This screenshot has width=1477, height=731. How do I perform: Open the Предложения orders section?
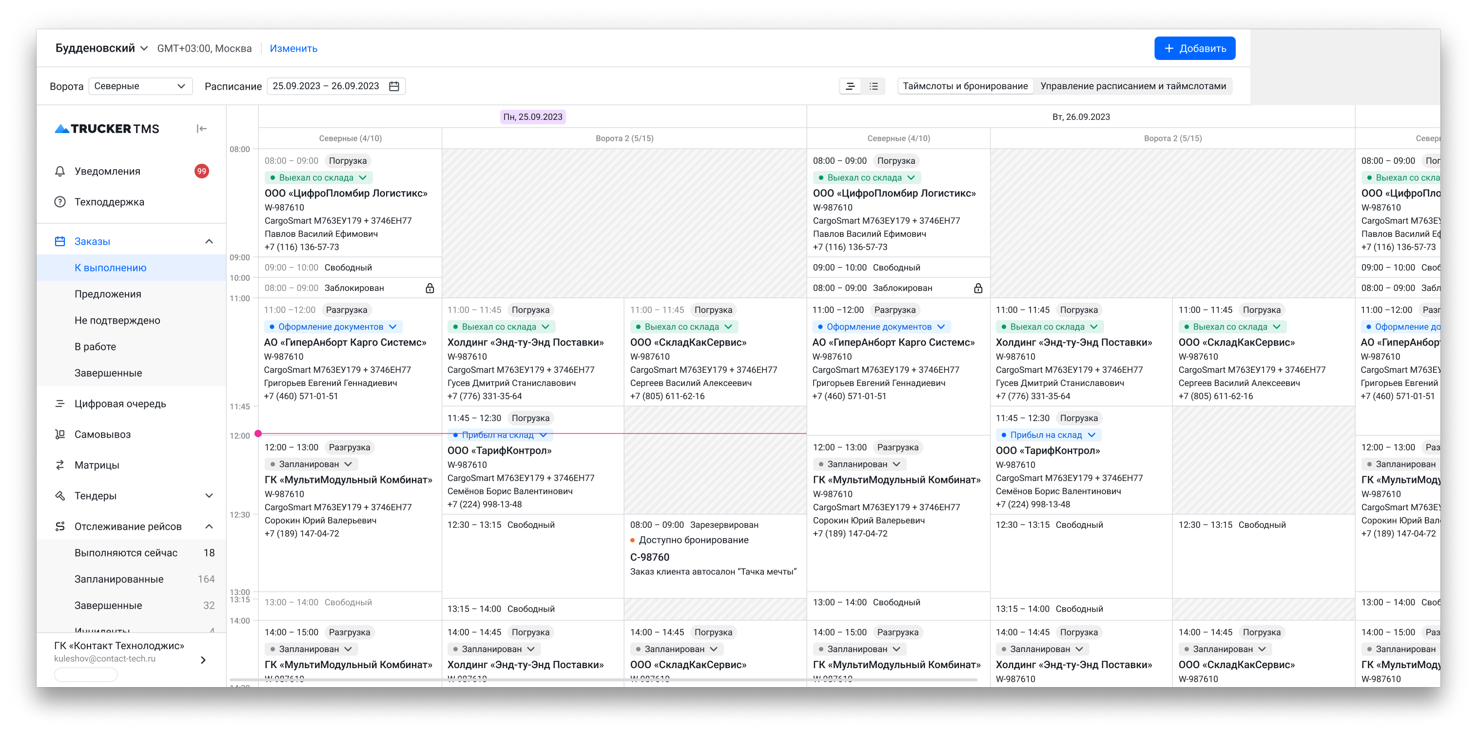coord(108,294)
